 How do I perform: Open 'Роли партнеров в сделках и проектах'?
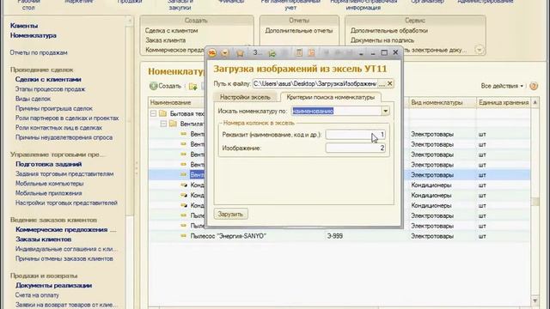point(67,118)
